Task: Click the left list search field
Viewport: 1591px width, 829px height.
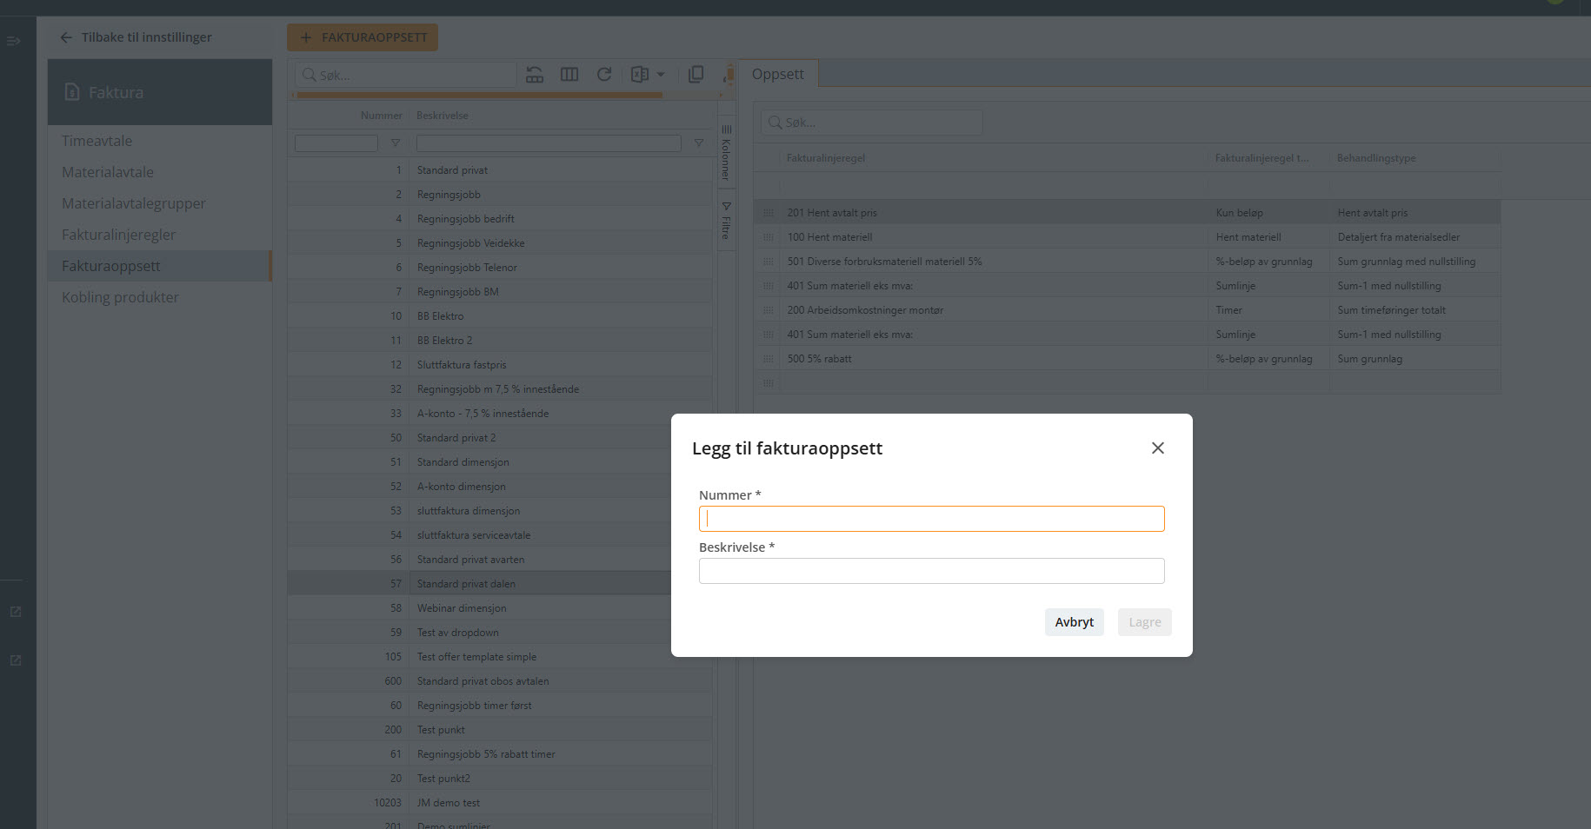Action: [x=406, y=75]
